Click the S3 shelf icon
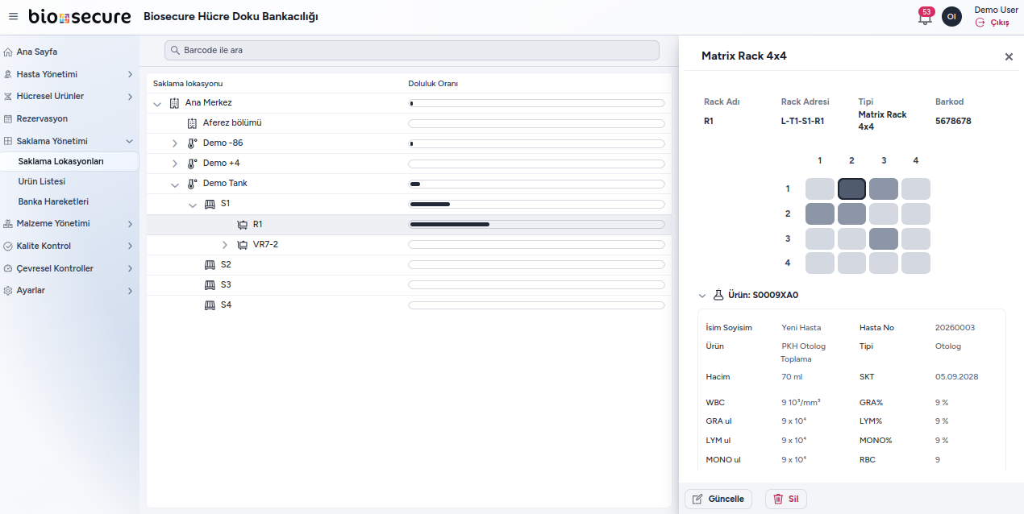The width and height of the screenshot is (1024, 514). point(210,285)
